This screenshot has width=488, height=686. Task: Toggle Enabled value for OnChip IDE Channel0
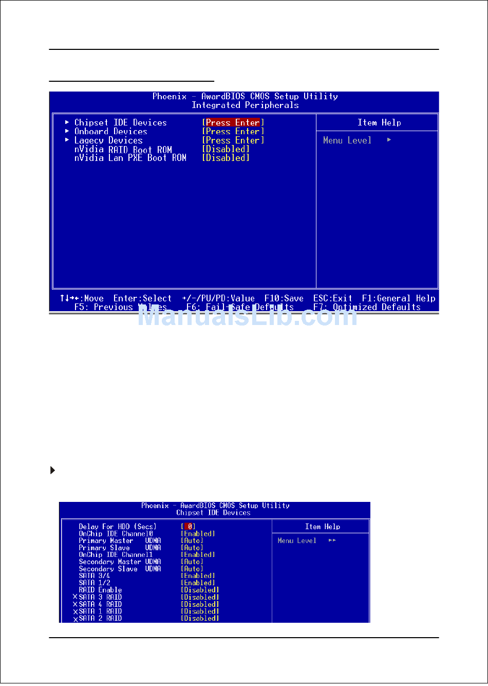(x=198, y=534)
